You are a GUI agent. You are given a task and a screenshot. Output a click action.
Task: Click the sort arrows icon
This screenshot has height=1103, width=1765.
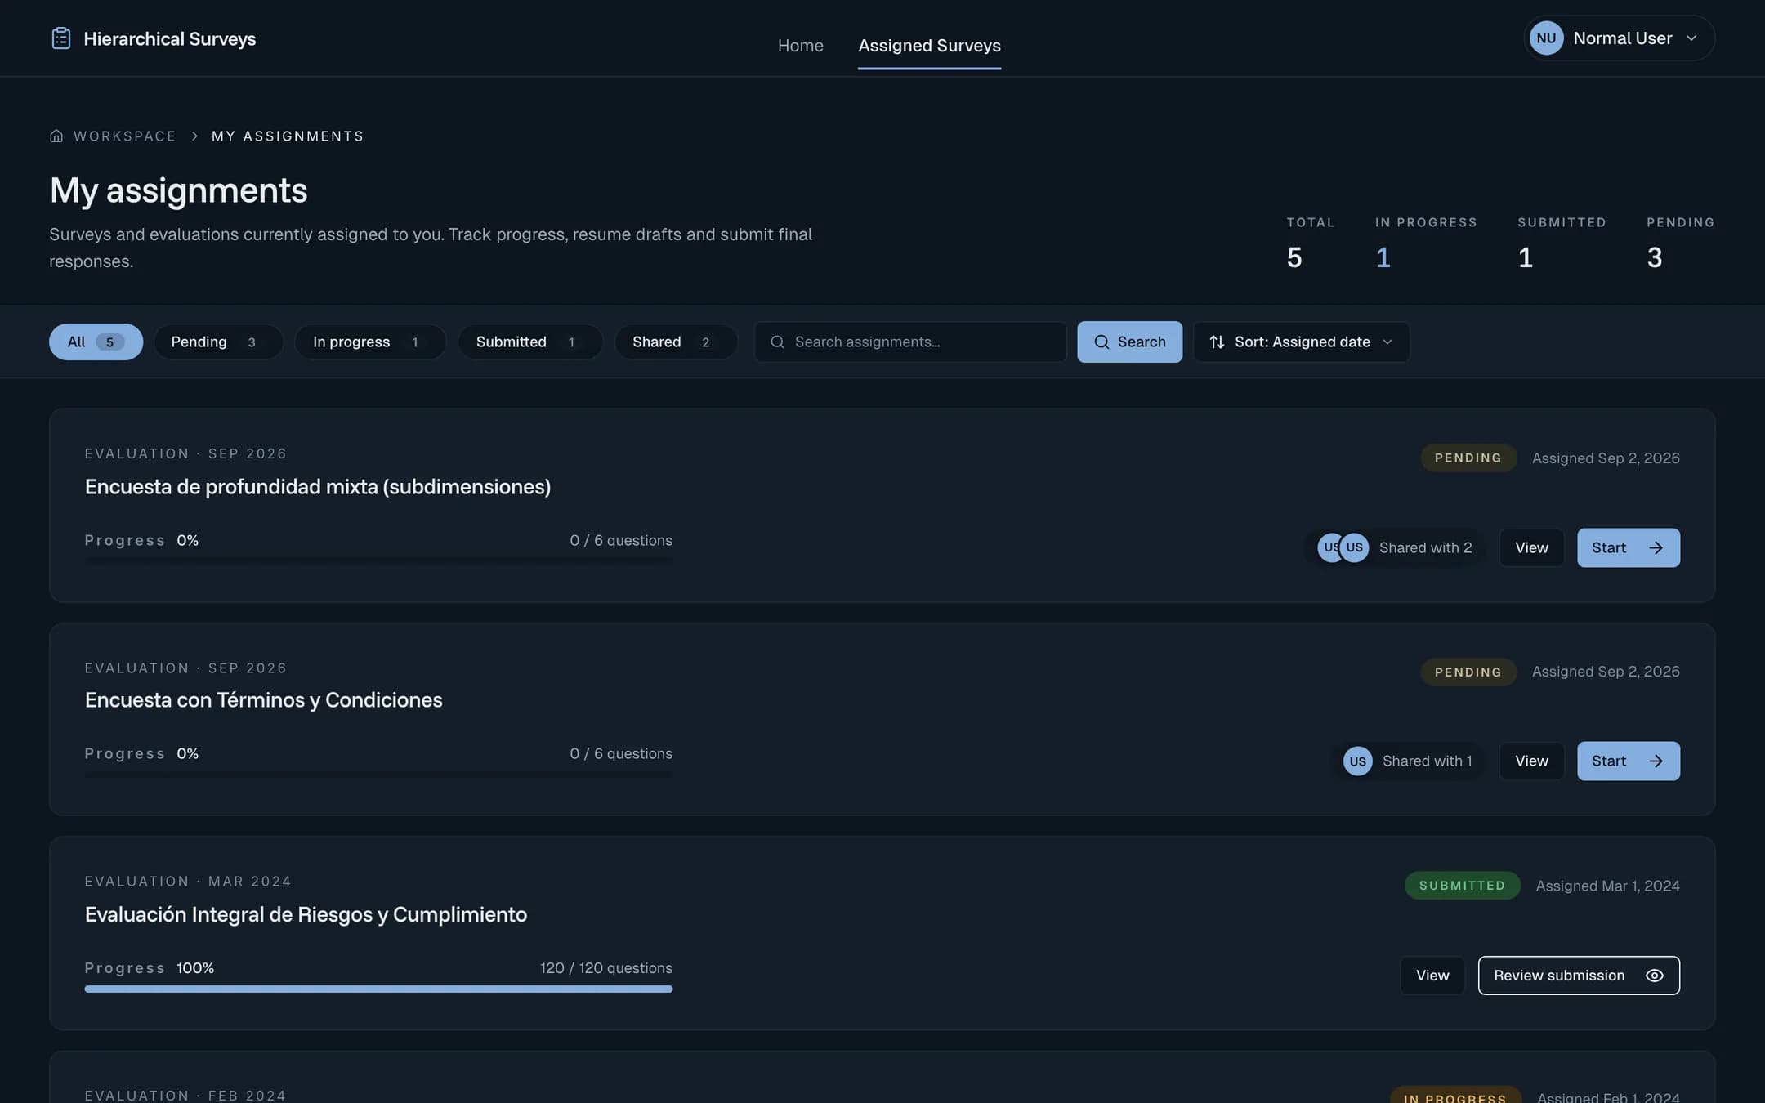pyautogui.click(x=1217, y=342)
